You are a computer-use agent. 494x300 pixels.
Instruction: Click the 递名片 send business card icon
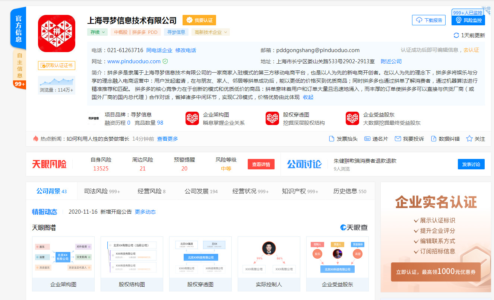click(x=367, y=139)
